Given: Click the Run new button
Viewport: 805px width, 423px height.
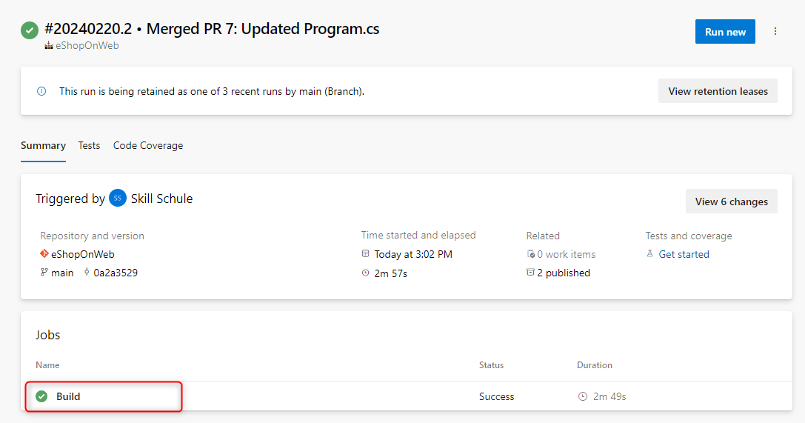Looking at the screenshot, I should tap(725, 32).
